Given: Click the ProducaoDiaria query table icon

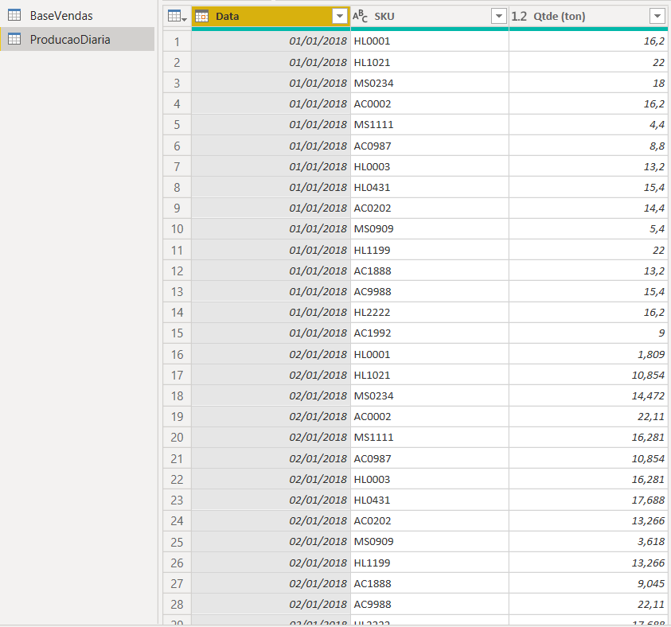Looking at the screenshot, I should [x=14, y=39].
